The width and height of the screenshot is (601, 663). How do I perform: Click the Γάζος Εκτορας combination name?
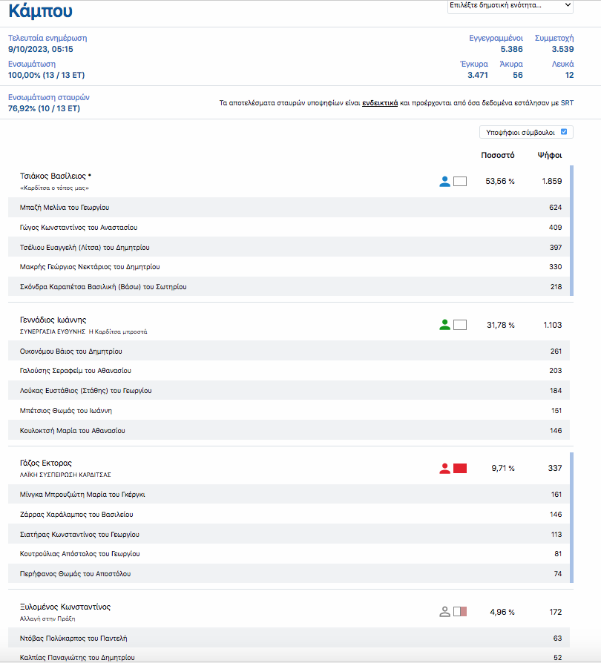[x=46, y=464]
